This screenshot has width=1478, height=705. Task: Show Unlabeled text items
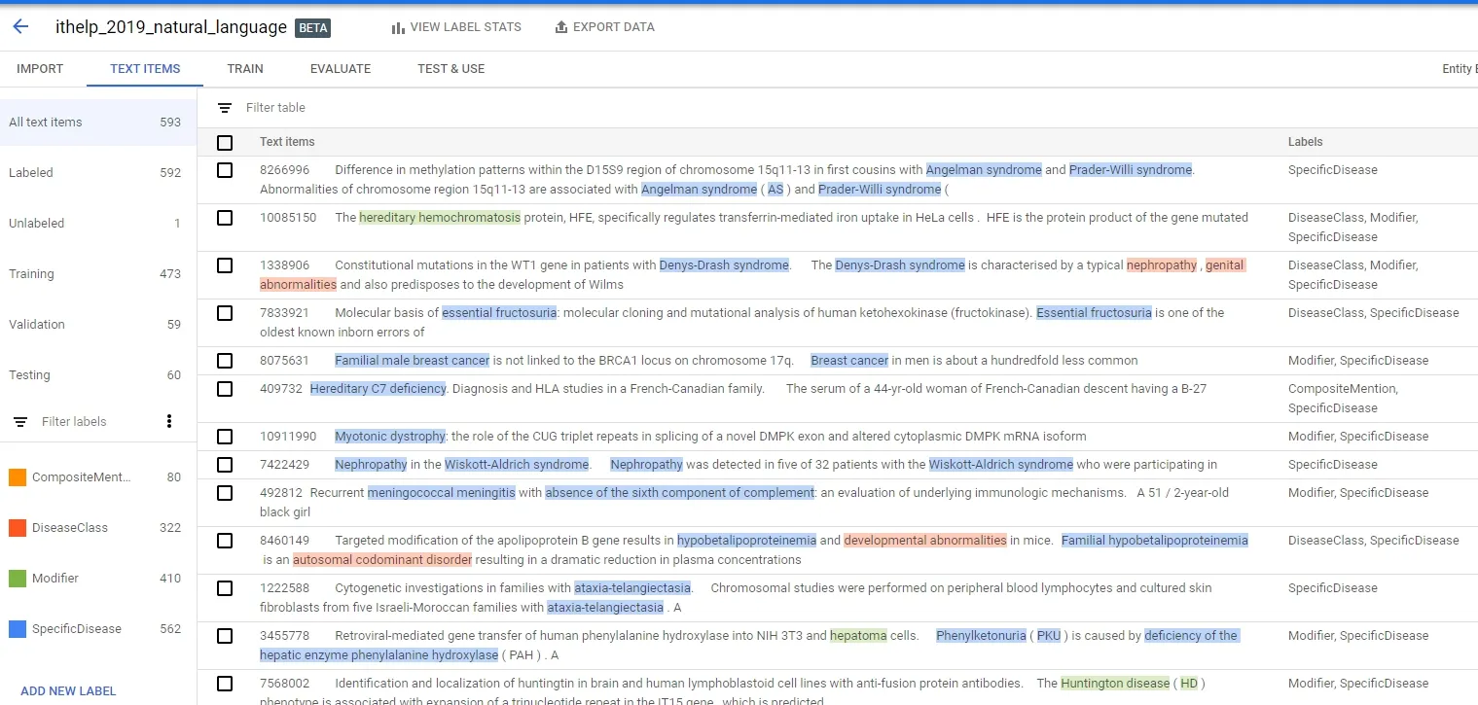(x=97, y=224)
